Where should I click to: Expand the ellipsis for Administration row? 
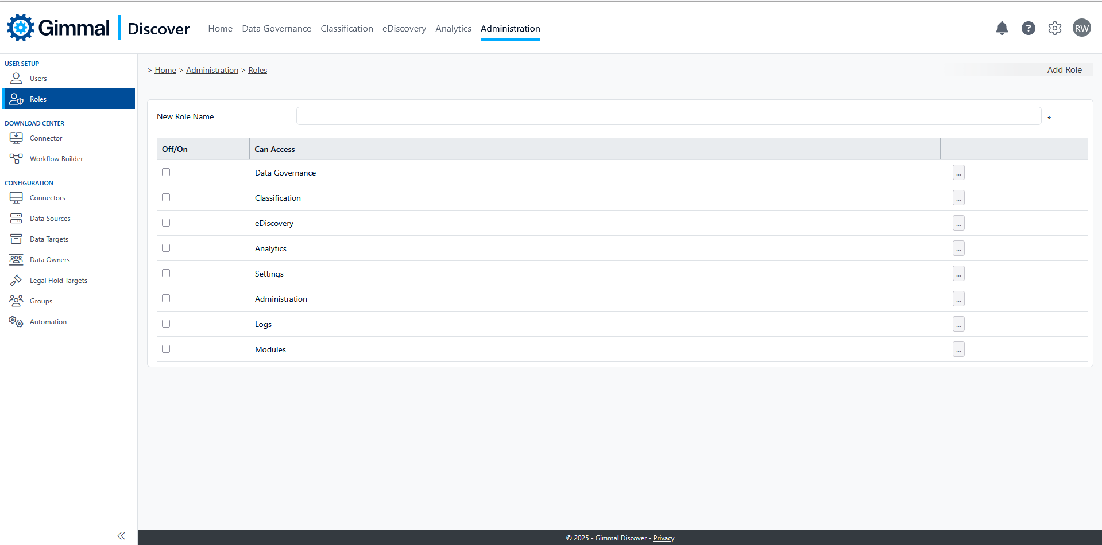(x=958, y=299)
